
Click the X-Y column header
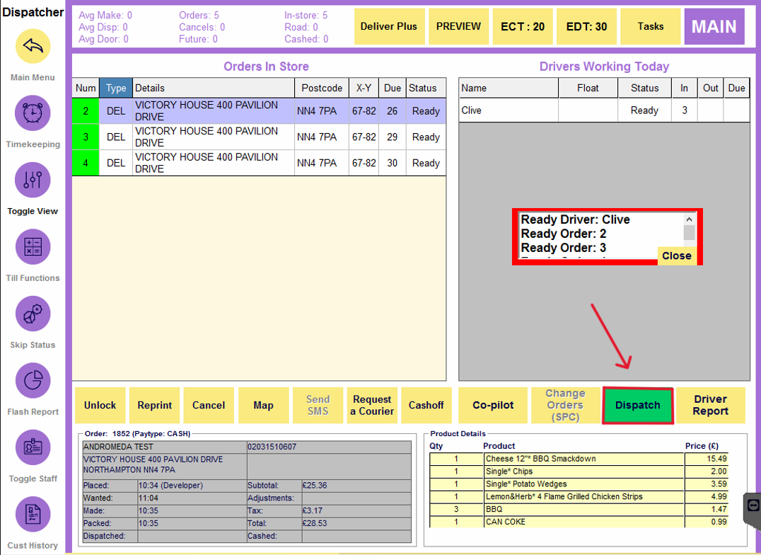coord(364,88)
